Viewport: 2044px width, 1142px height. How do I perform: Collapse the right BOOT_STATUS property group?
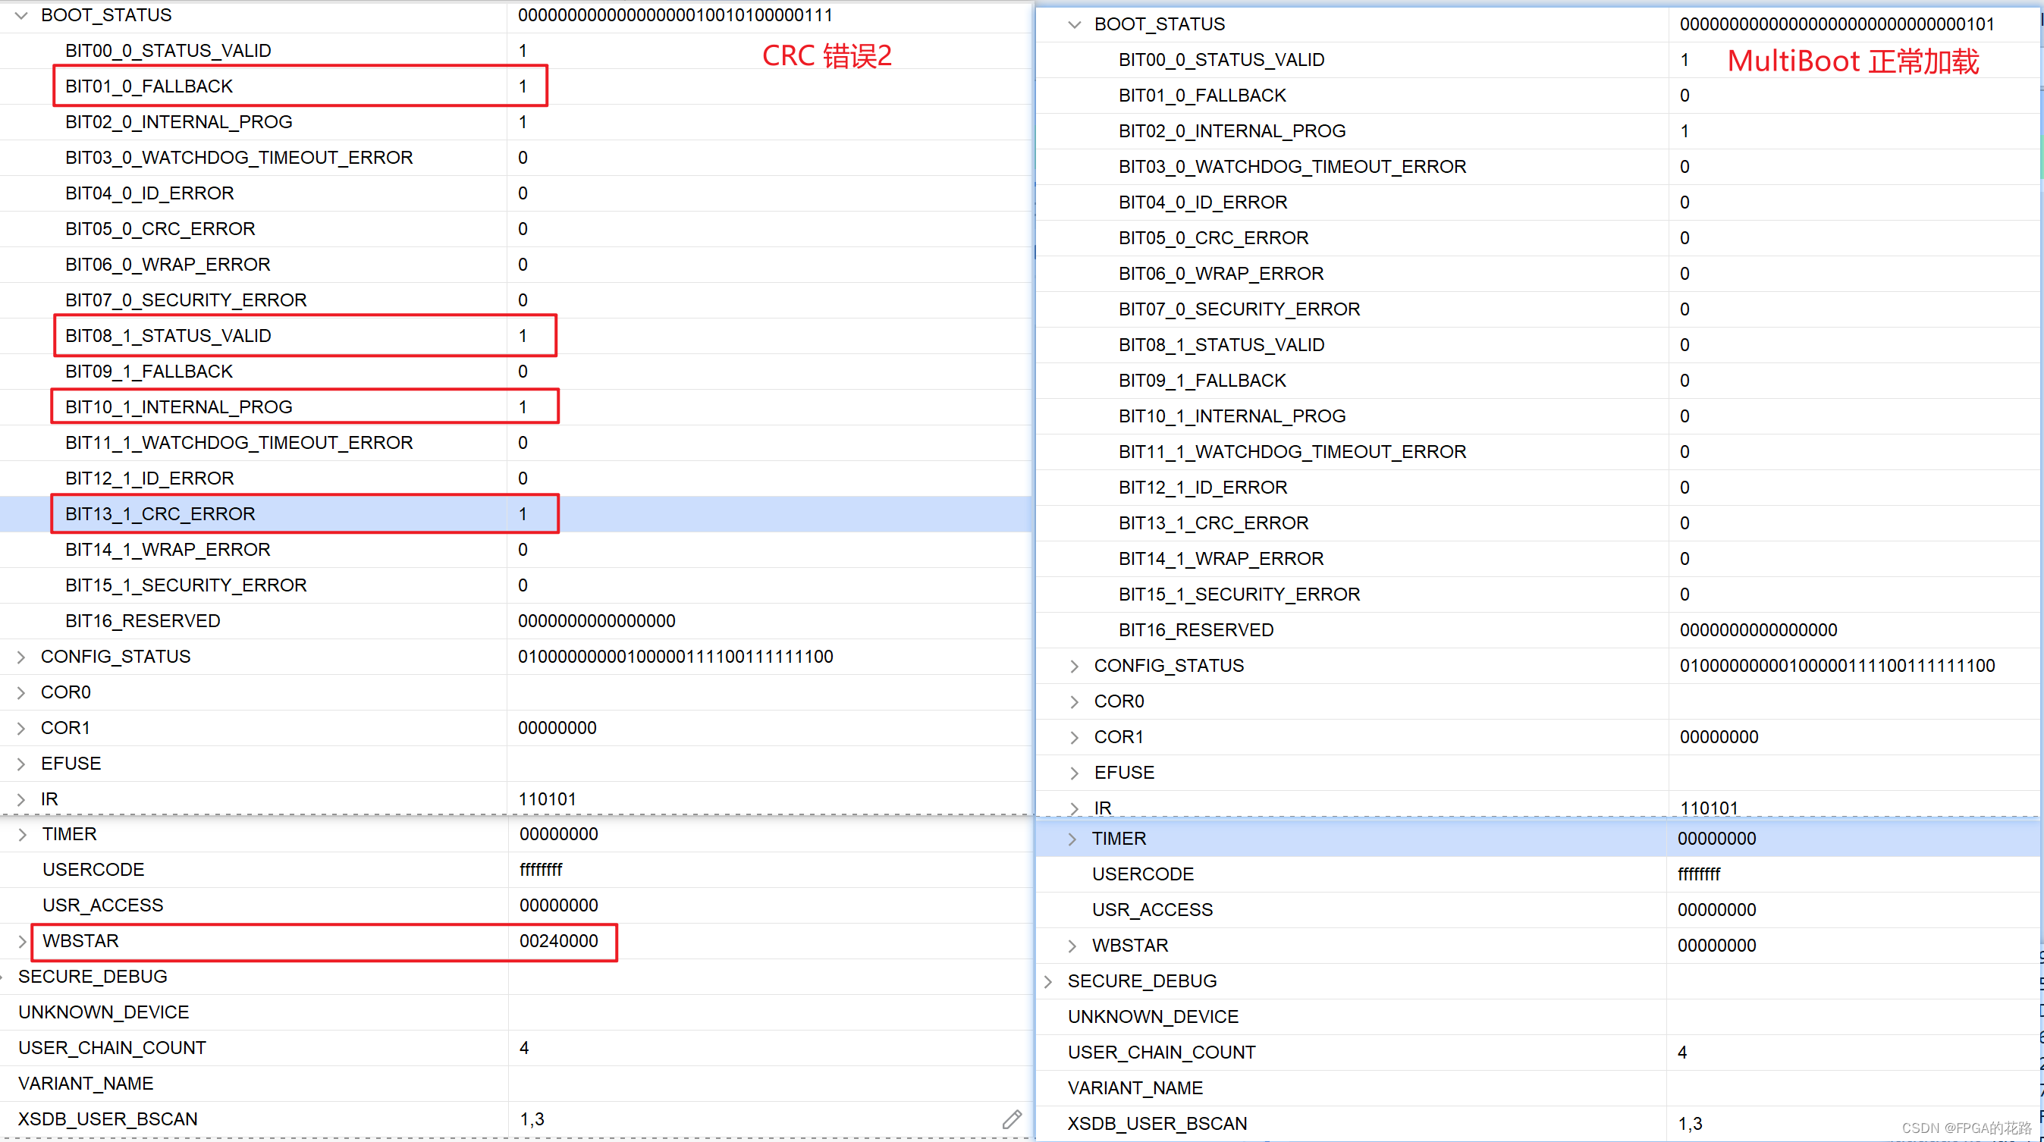coord(1075,24)
